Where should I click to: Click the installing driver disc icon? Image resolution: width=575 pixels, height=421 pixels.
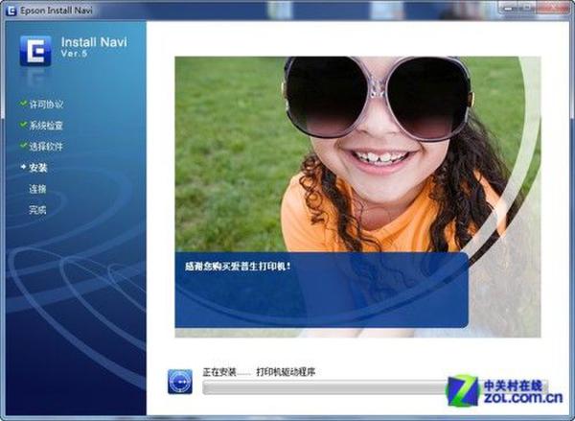click(180, 382)
